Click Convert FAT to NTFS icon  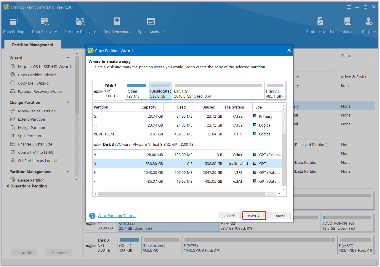click(13, 152)
